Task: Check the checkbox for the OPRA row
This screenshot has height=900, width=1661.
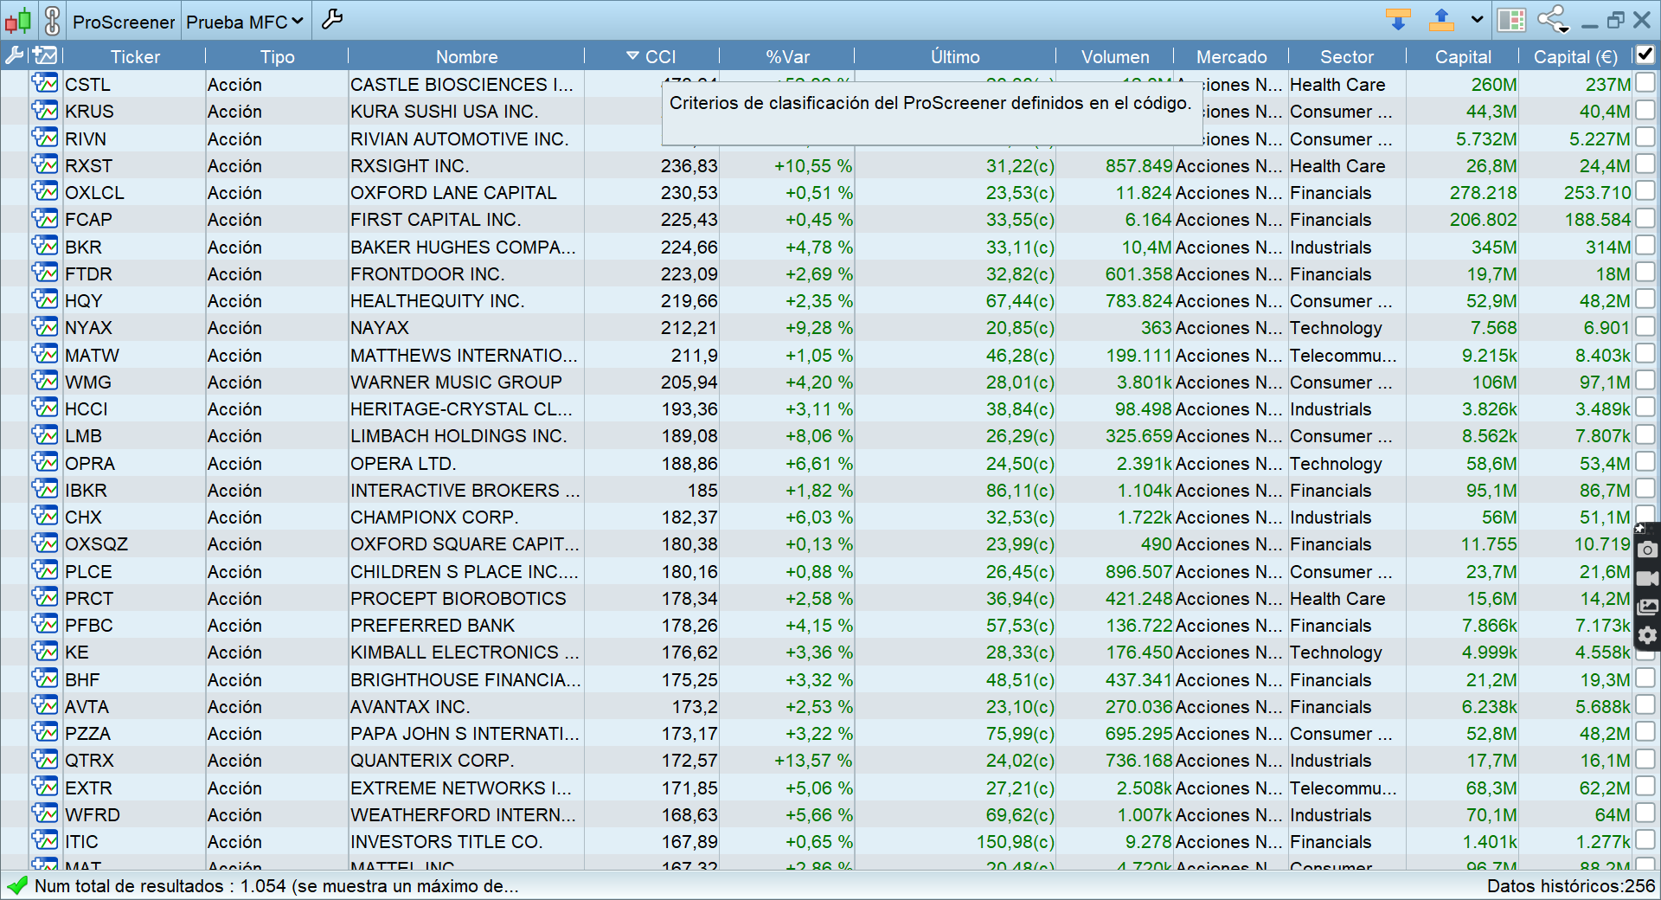Action: click(1645, 462)
